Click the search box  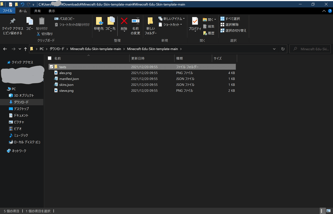(310, 49)
